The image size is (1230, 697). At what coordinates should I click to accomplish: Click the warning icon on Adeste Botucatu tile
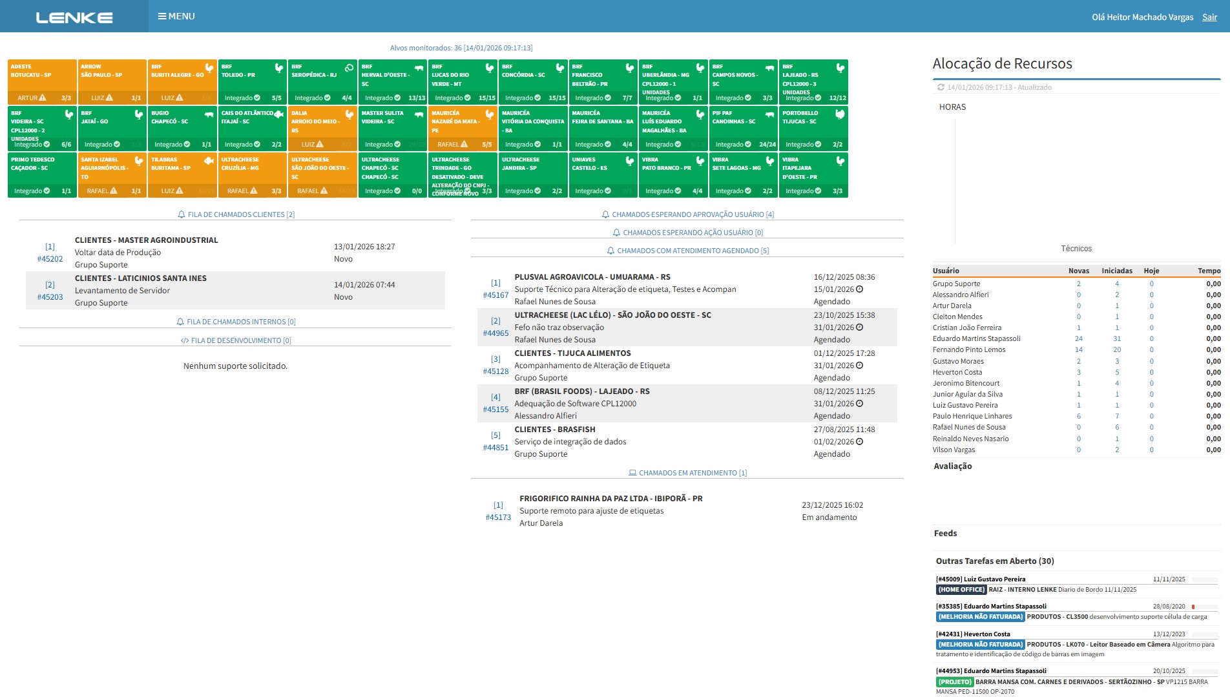point(43,98)
